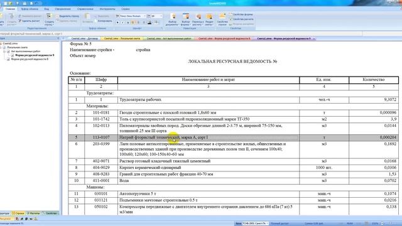Click Удалить расчет button
The height and width of the screenshot is (226, 402).
pyautogui.click(x=29, y=21)
